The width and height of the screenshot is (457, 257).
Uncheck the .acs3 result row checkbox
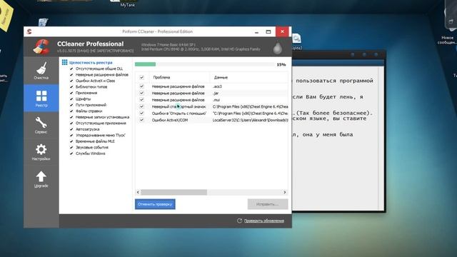pos(141,86)
